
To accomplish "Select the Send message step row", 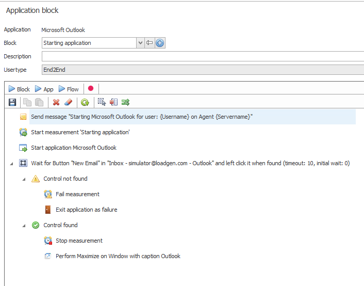I will pos(192,117).
